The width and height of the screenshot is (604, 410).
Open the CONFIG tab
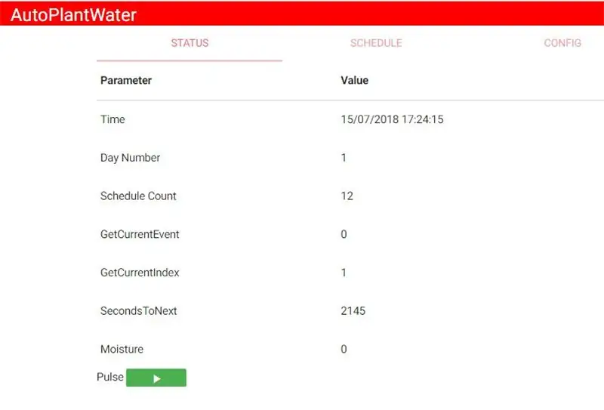pyautogui.click(x=562, y=43)
